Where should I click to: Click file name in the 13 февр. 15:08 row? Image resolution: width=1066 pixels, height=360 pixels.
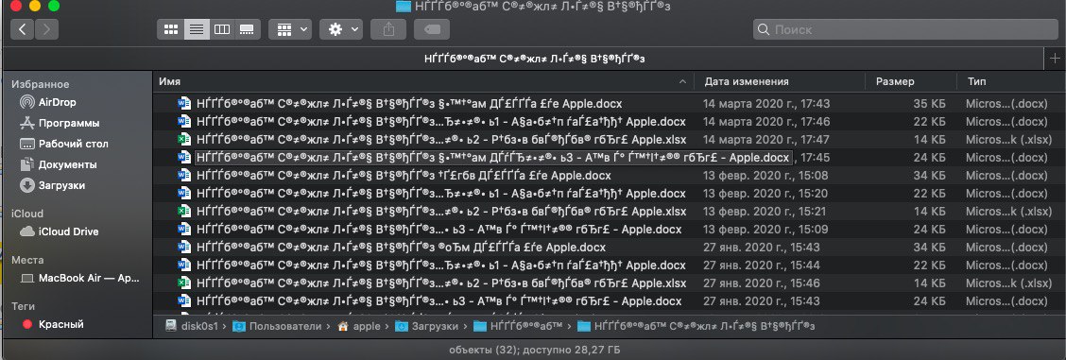pos(404,175)
